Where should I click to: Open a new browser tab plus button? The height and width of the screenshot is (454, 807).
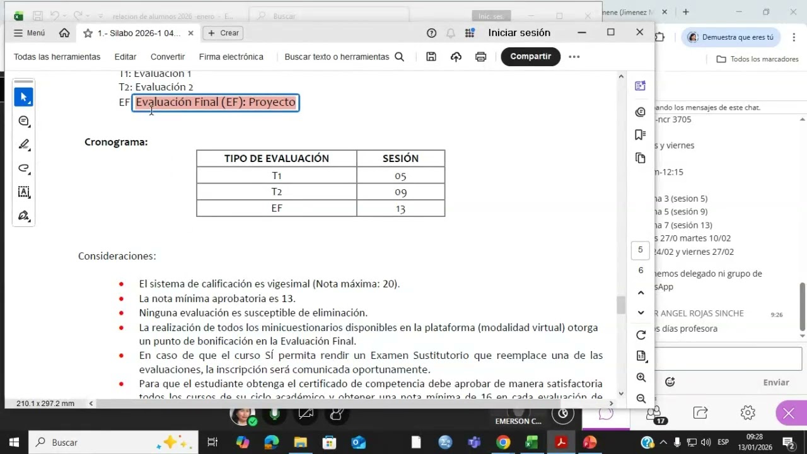(x=685, y=11)
